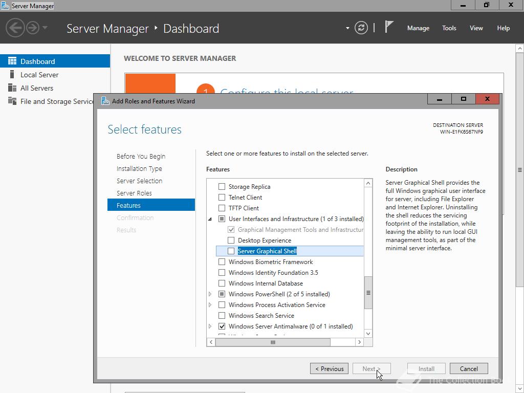
Task: Select Dashboard in the left navigation
Action: [x=55, y=61]
